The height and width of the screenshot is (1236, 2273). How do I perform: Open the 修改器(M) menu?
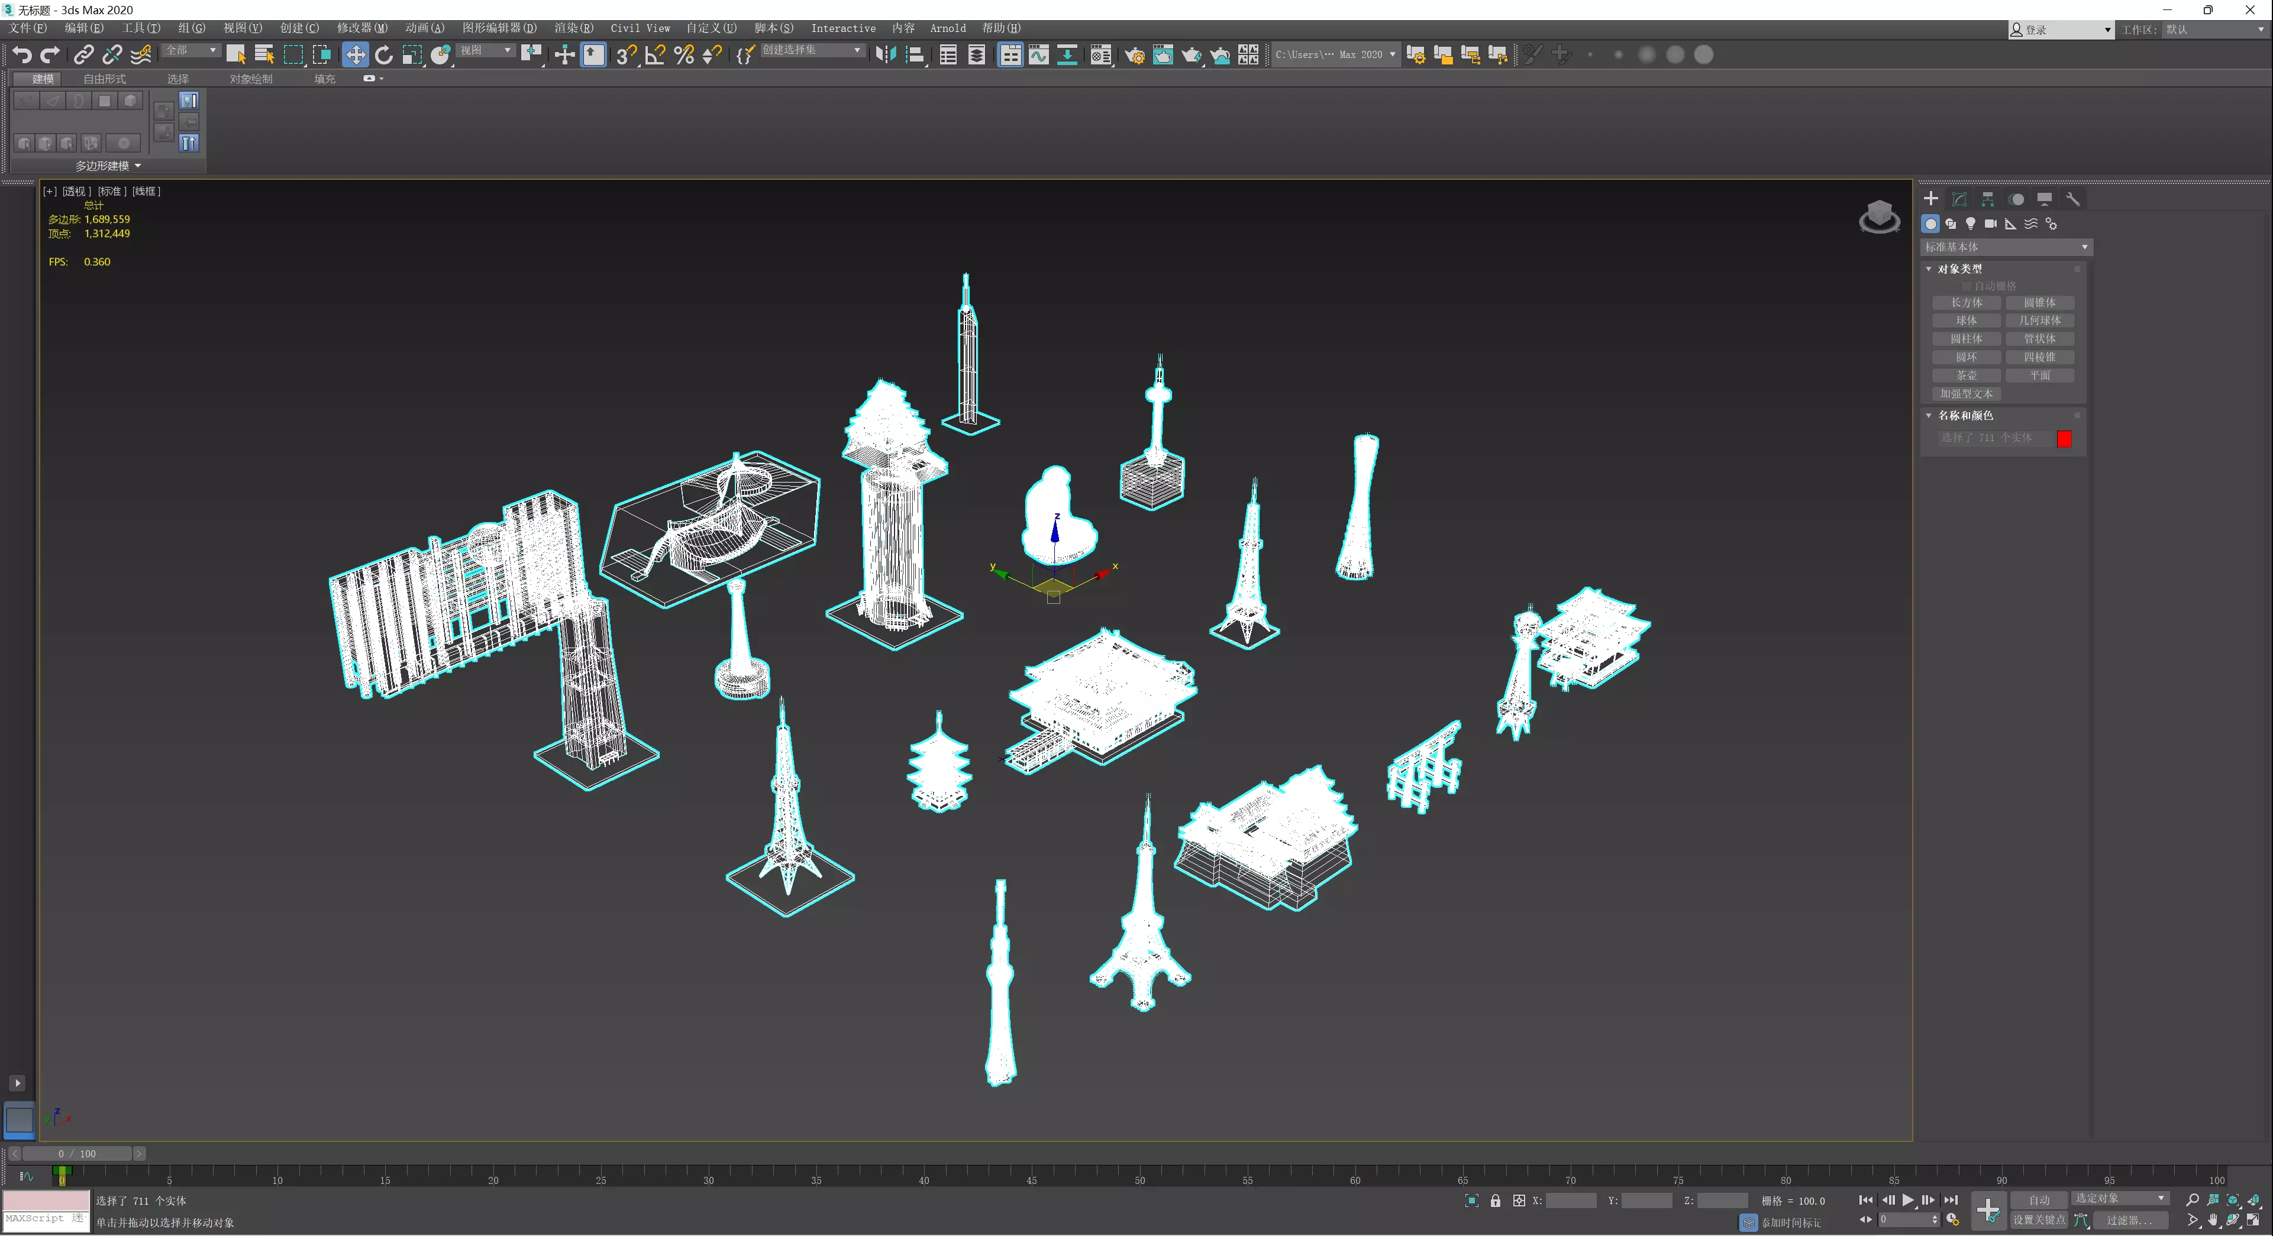[x=361, y=28]
